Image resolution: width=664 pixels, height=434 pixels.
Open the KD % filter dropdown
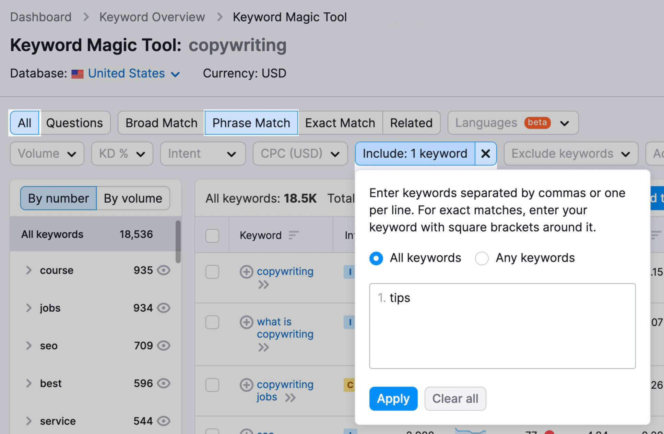(122, 154)
